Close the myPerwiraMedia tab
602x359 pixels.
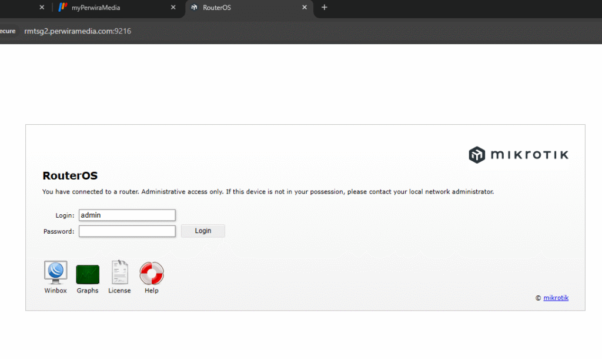pyautogui.click(x=173, y=7)
